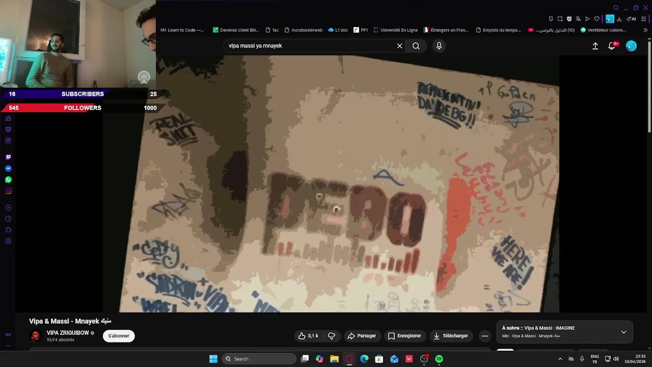Open WhatsApp in the Opera sidebar
The width and height of the screenshot is (652, 367).
(x=8, y=179)
